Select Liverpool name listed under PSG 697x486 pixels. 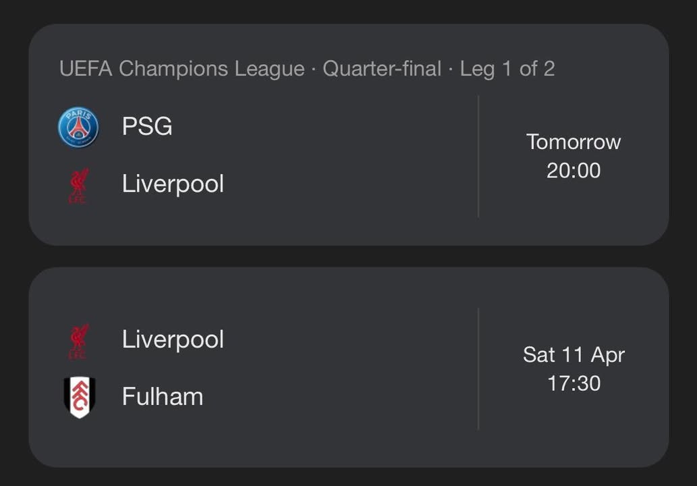pyautogui.click(x=173, y=184)
